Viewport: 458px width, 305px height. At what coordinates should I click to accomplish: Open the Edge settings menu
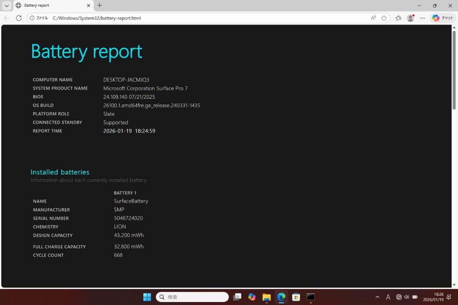tap(423, 18)
